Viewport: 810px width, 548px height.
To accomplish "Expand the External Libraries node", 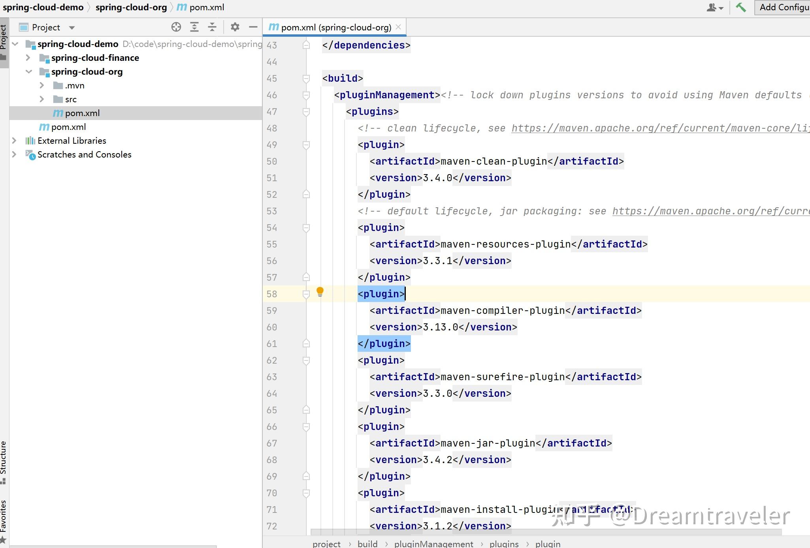I will pos(14,141).
